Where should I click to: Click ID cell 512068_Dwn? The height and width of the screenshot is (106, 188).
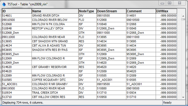pyautogui.click(x=17, y=33)
